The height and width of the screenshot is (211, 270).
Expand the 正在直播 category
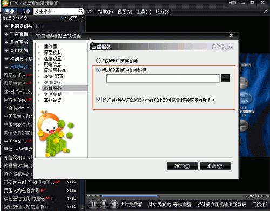(6, 34)
